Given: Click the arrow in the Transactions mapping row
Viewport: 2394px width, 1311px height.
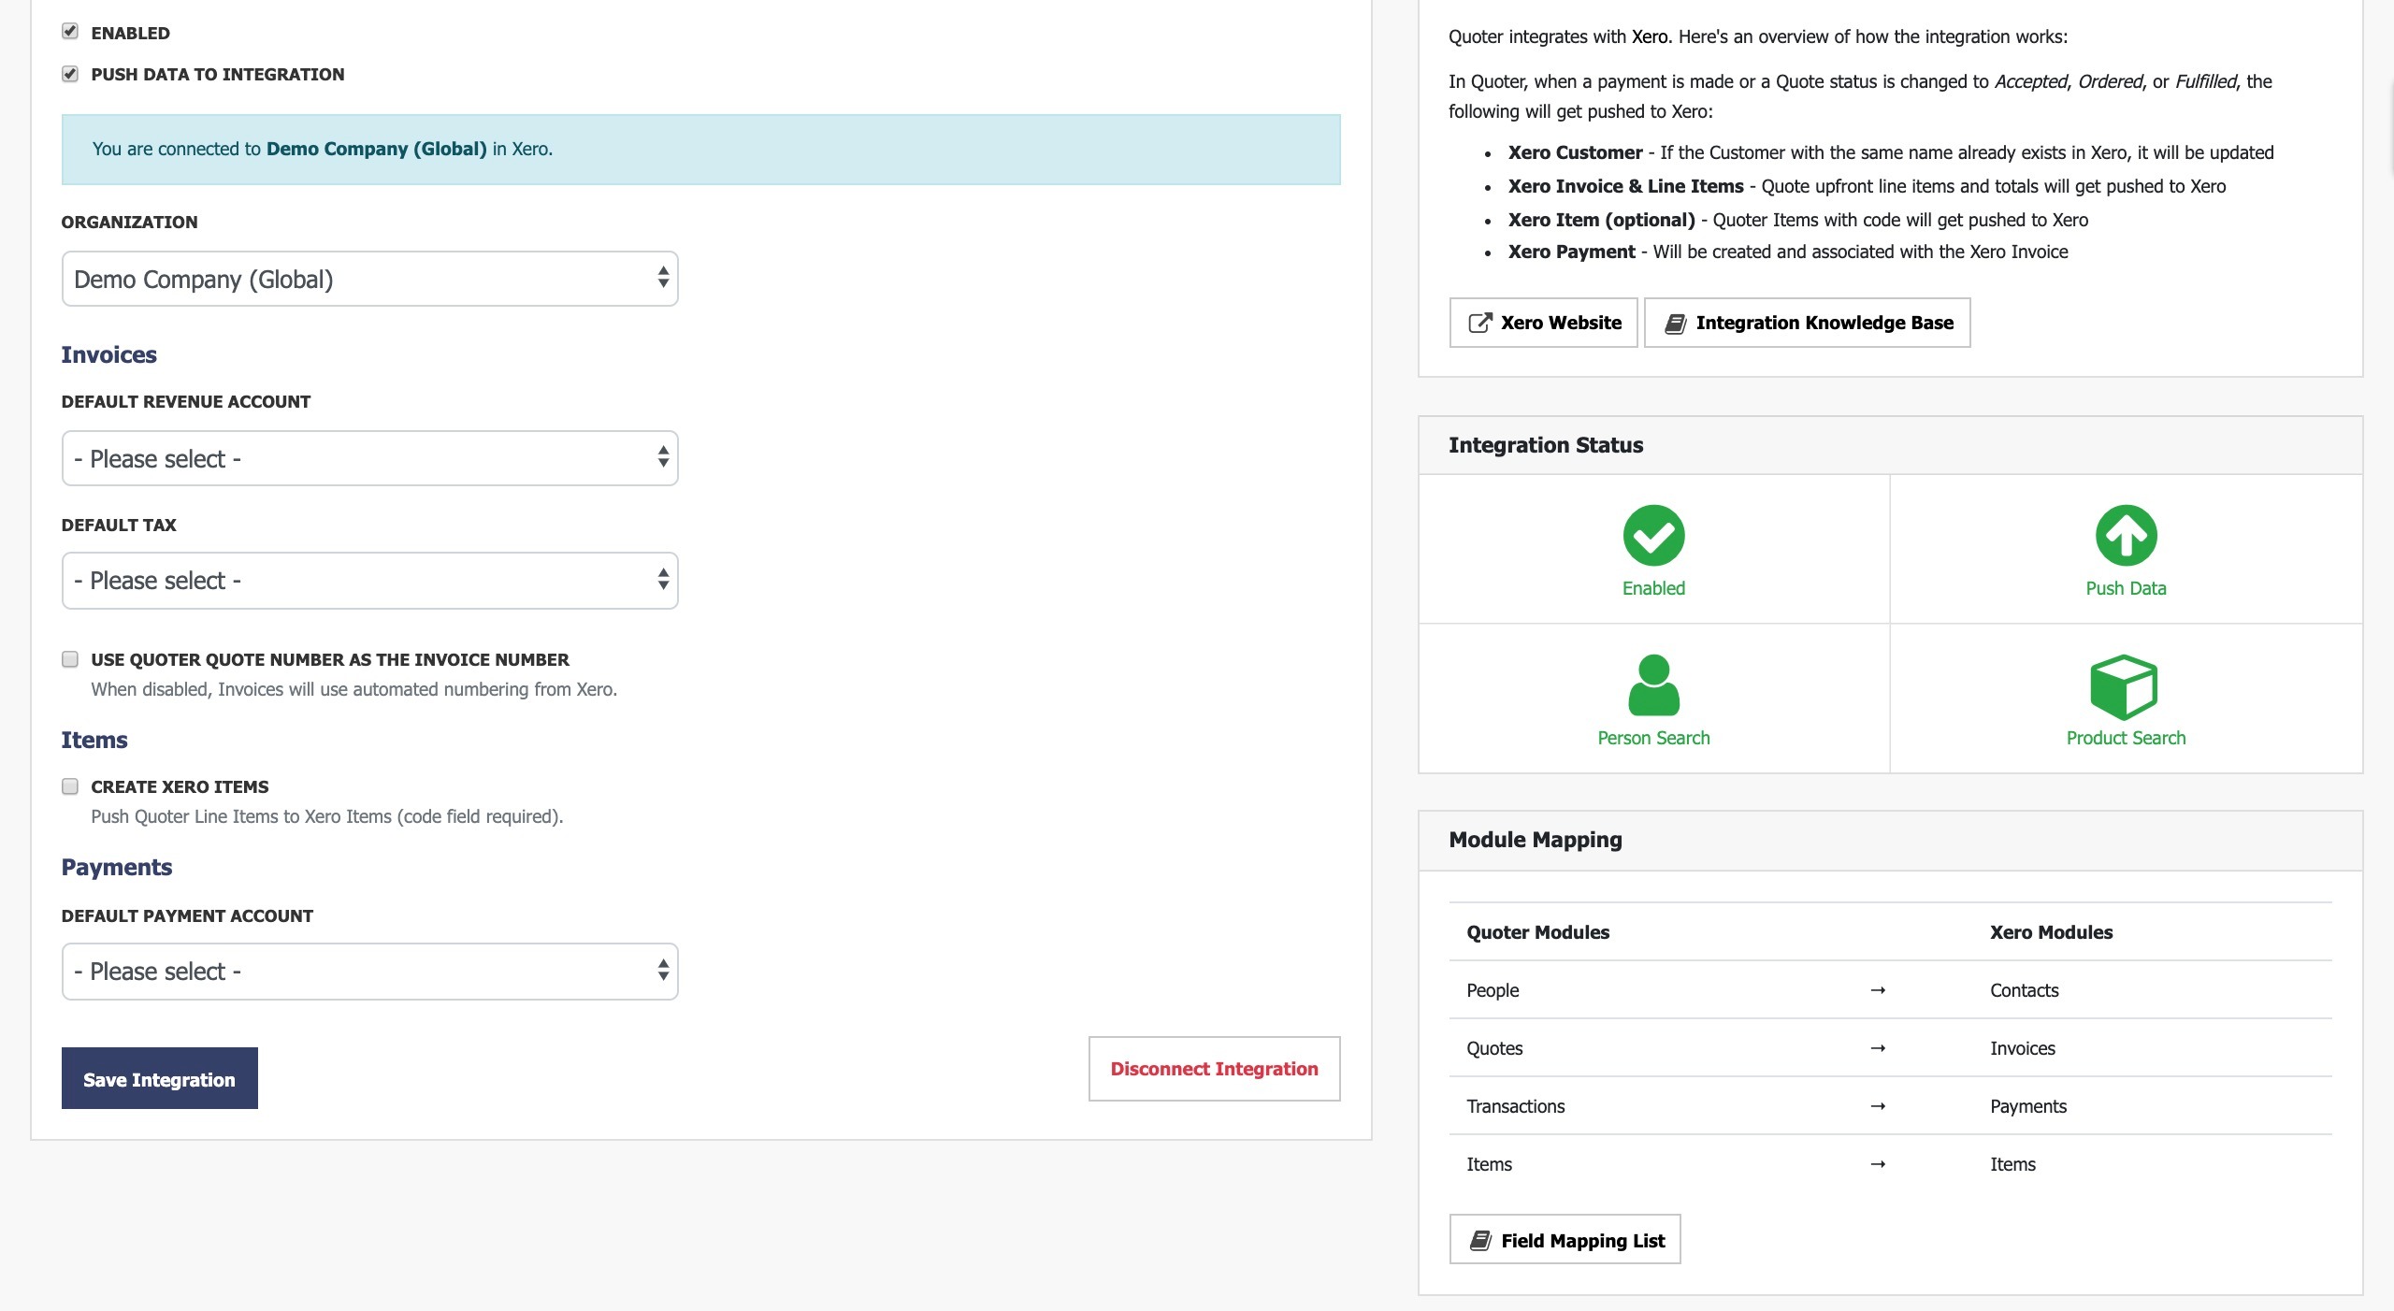Looking at the screenshot, I should pyautogui.click(x=1877, y=1106).
